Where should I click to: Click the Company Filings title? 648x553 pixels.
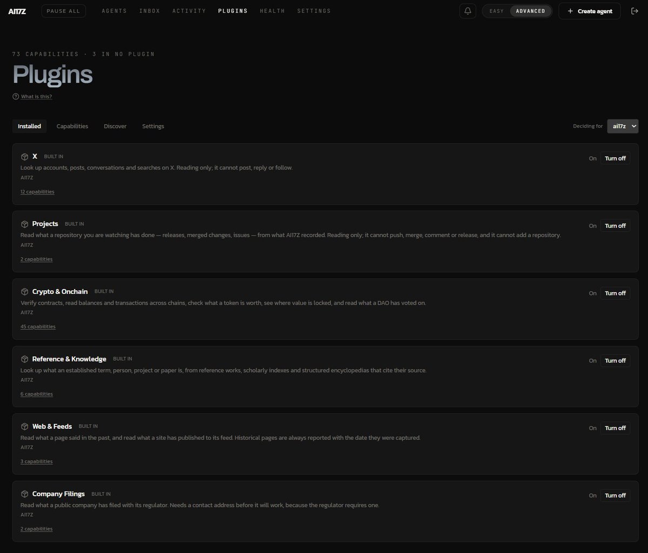point(58,494)
